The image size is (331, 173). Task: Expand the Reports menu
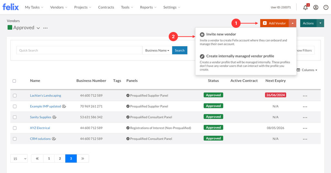tap(148, 7)
